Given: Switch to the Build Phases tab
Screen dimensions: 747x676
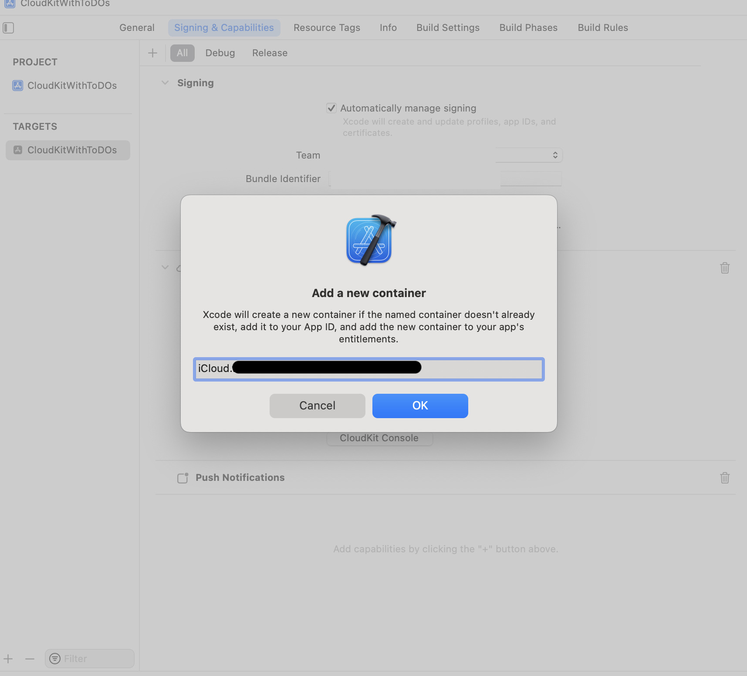Looking at the screenshot, I should 528,27.
